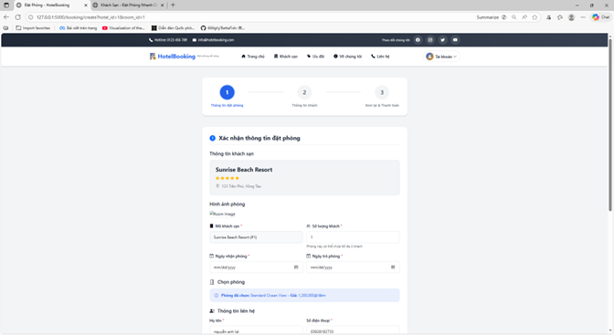Viewport: 614px width, 335px height.
Task: Open Instagram social icon in top bar
Action: click(x=430, y=40)
